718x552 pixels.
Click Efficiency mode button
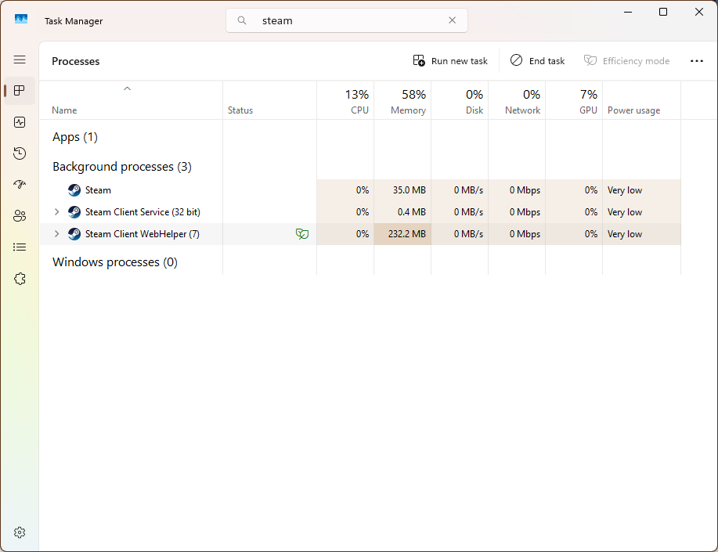tap(626, 61)
